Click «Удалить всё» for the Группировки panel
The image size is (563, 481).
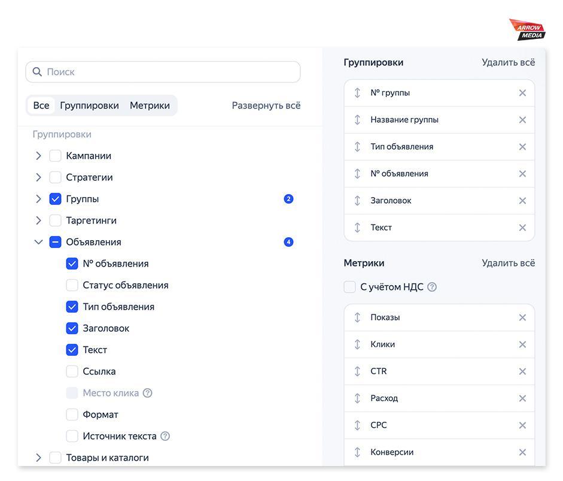tap(508, 62)
